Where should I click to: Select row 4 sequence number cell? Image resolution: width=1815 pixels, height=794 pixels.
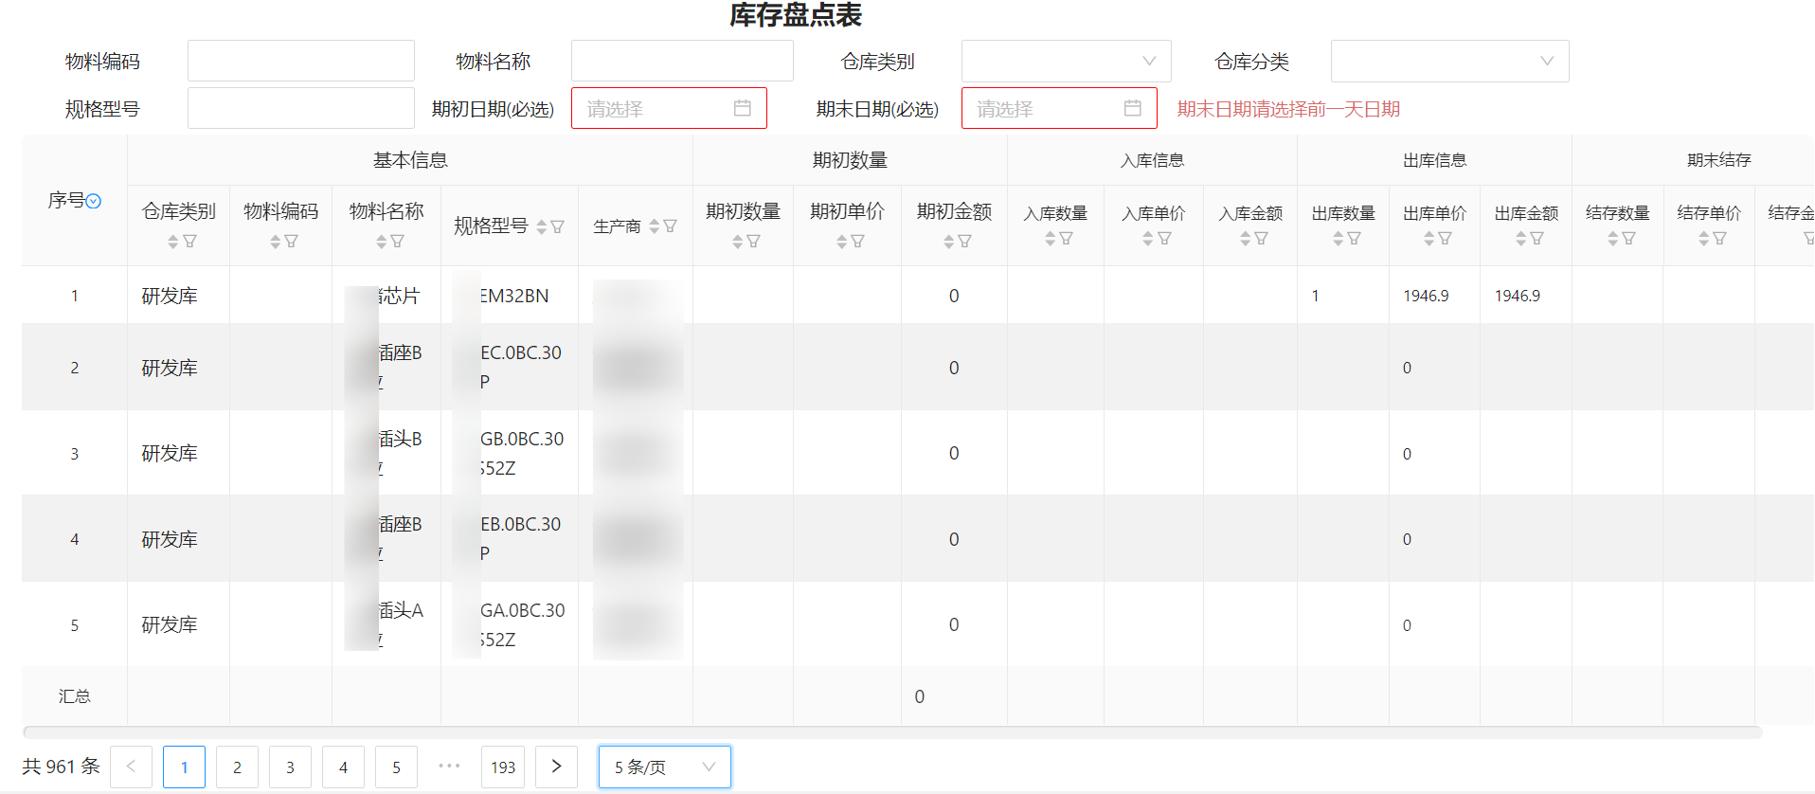[x=74, y=539]
